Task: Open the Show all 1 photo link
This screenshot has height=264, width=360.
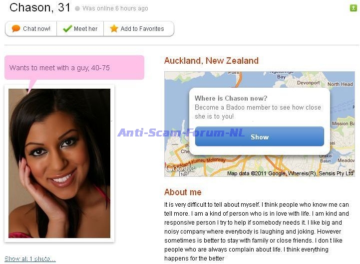Action: [30, 259]
